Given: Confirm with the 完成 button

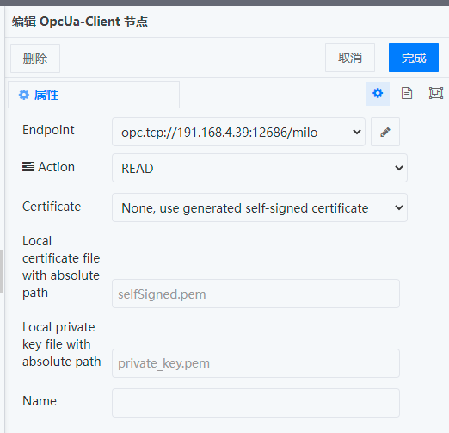Looking at the screenshot, I should pyautogui.click(x=414, y=58).
